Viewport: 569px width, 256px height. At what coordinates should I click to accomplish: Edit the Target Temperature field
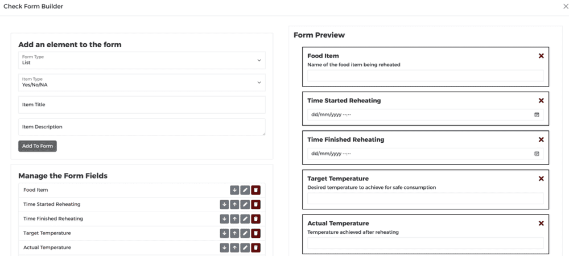coord(245,233)
